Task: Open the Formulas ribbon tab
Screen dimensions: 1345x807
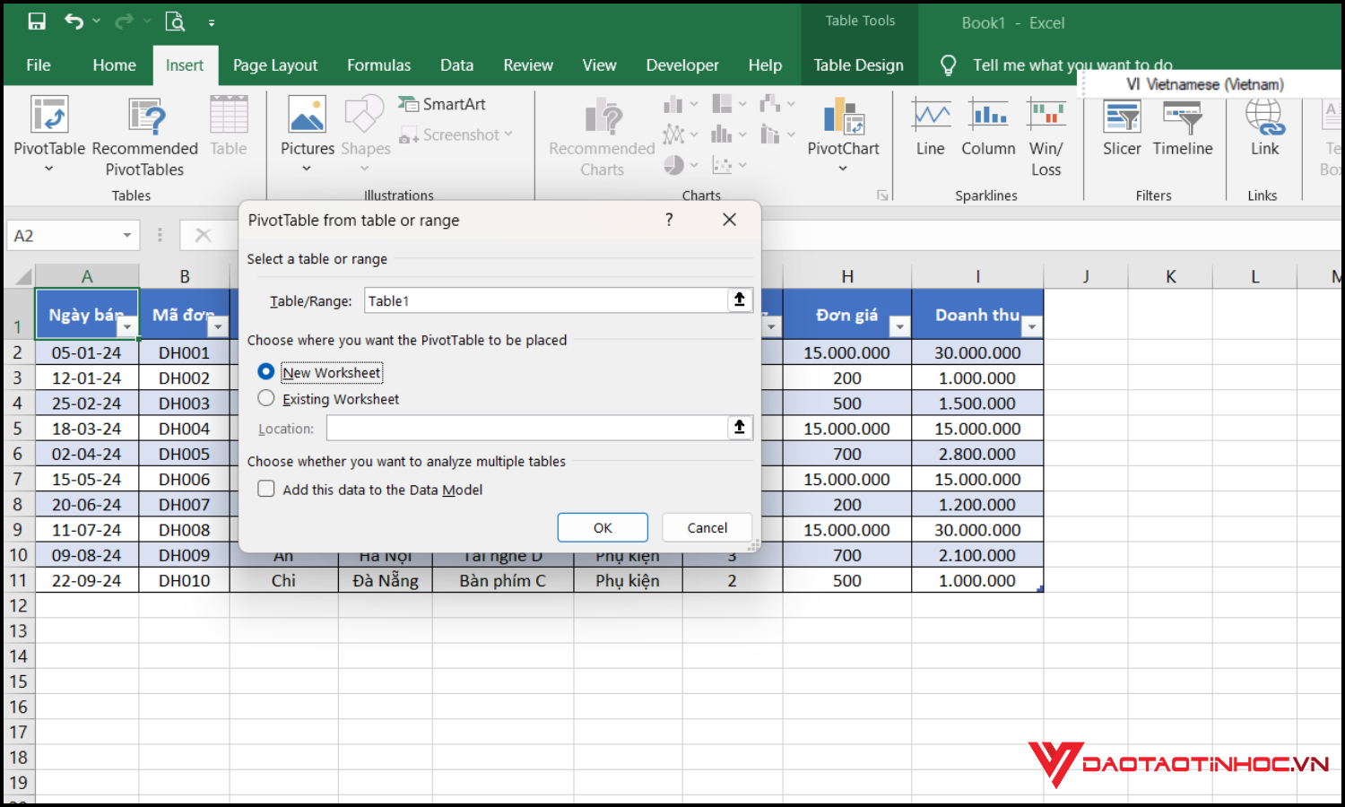Action: [378, 65]
